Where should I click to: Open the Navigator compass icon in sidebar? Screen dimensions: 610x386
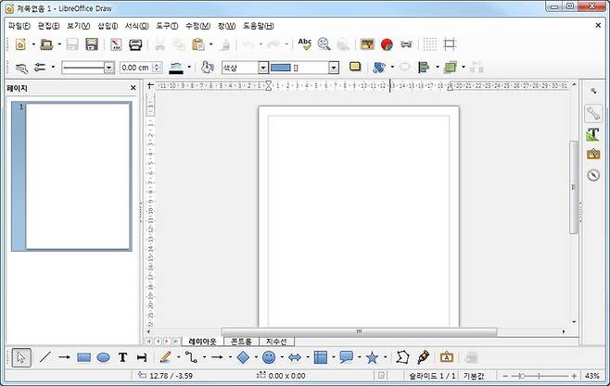pyautogui.click(x=593, y=175)
